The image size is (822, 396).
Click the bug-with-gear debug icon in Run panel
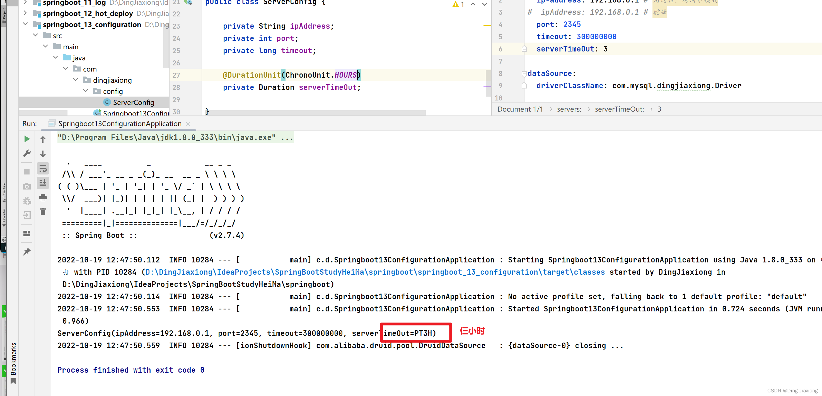pyautogui.click(x=27, y=201)
